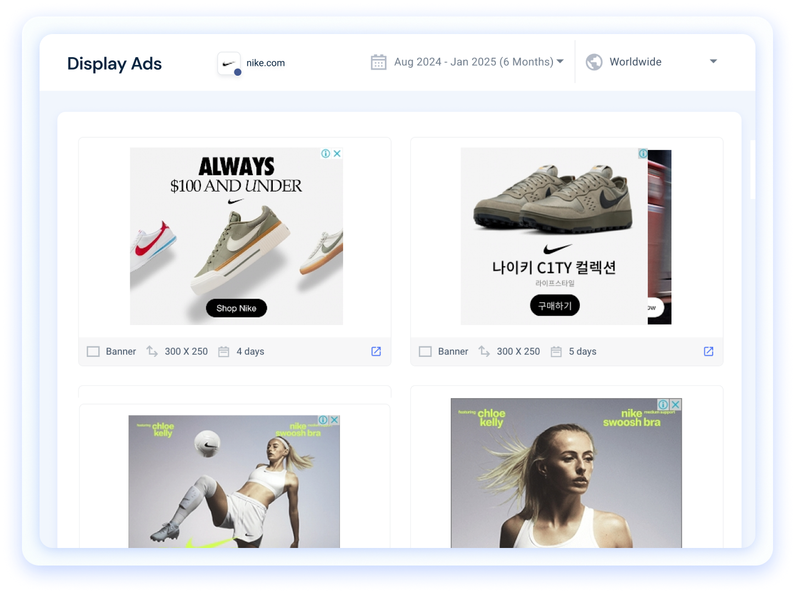
Task: Click the Shop Nike button in ad
Action: tap(236, 308)
